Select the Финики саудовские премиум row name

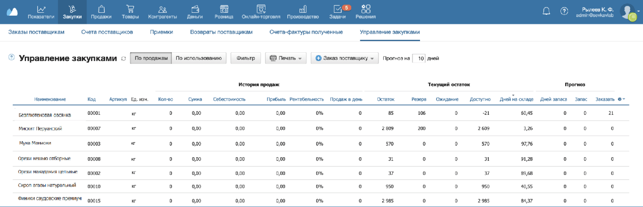[50, 198]
